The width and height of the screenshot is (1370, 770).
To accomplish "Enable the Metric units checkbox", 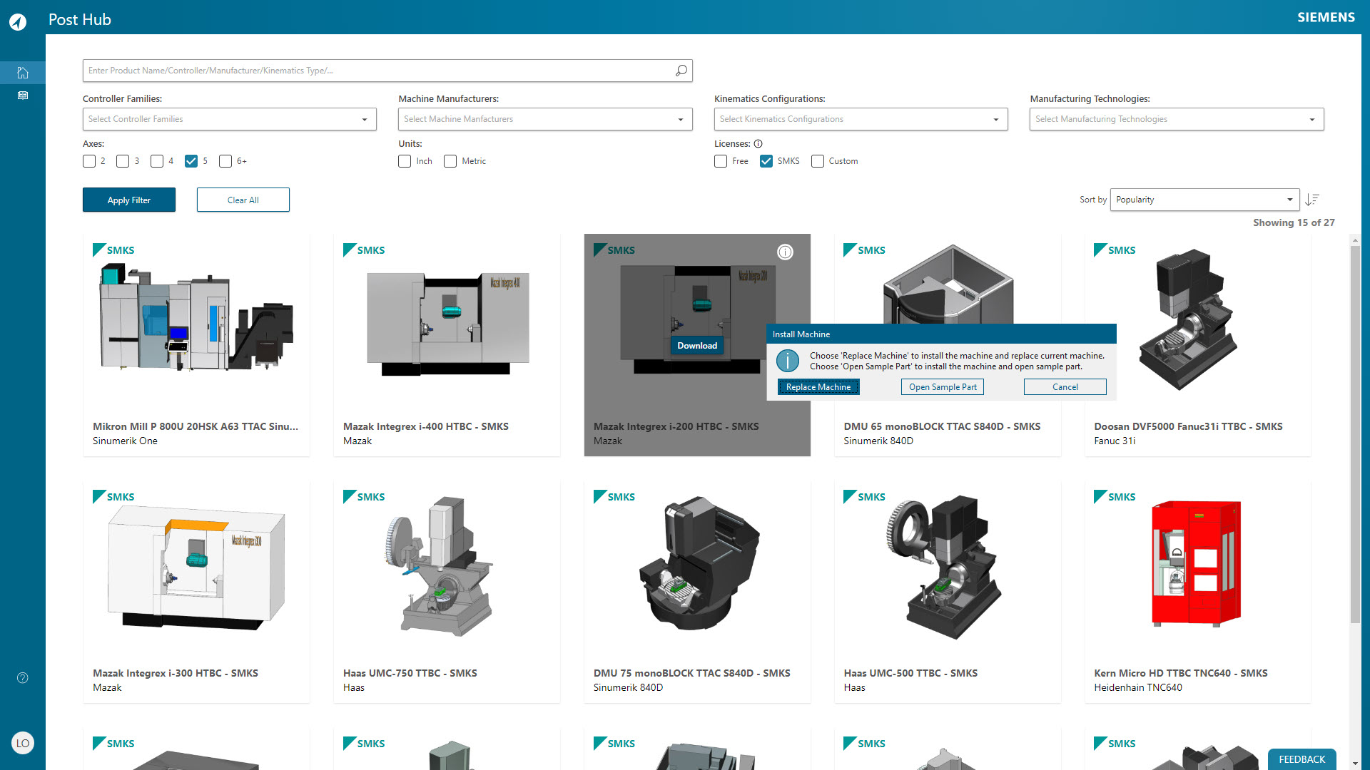I will [450, 161].
